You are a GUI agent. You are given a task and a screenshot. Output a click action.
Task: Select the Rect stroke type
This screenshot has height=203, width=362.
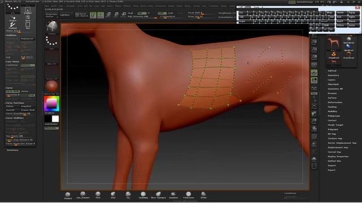click(28, 25)
